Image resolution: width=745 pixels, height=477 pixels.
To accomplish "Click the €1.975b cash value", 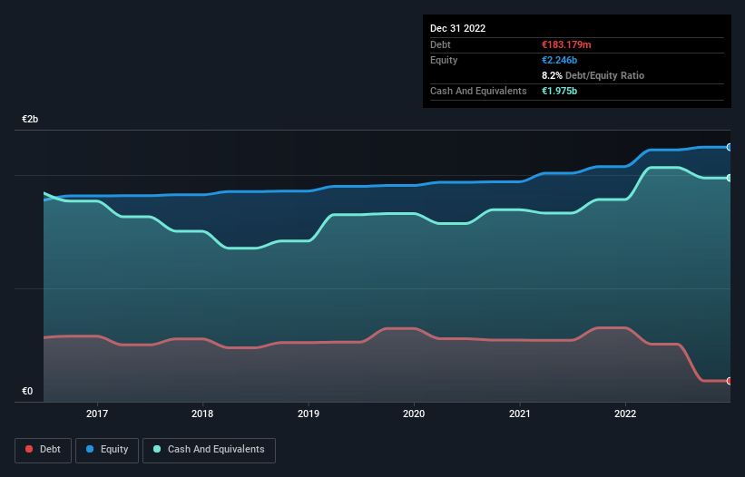I will point(559,91).
